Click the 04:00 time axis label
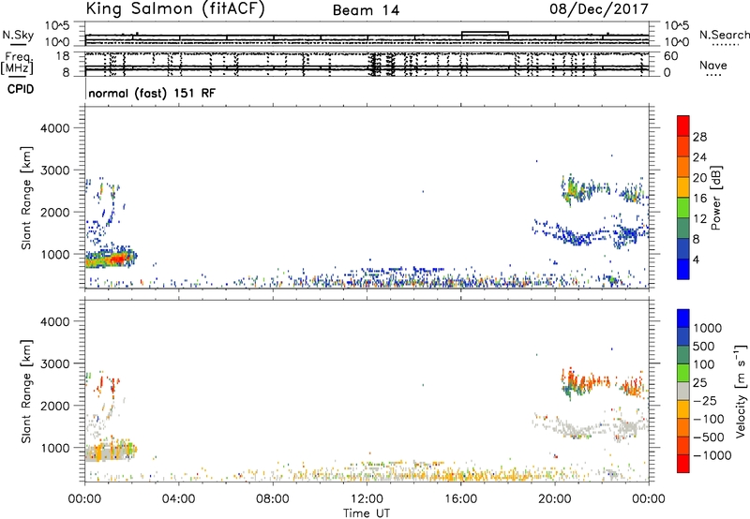Screen dimensions: 750x519 point(179,499)
